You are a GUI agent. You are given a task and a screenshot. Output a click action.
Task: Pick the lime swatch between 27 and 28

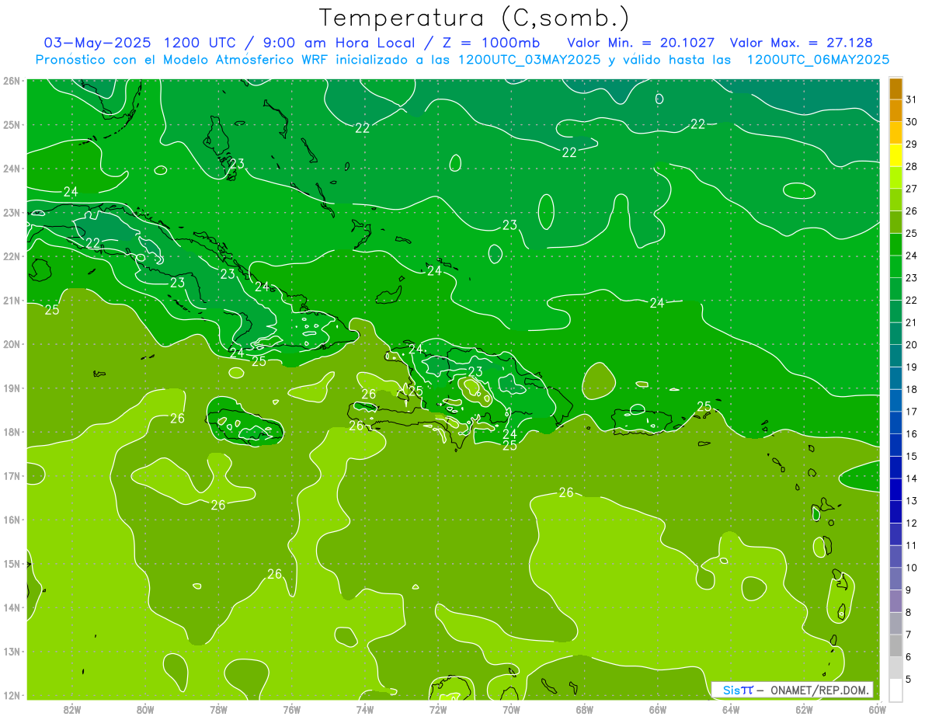(896, 179)
